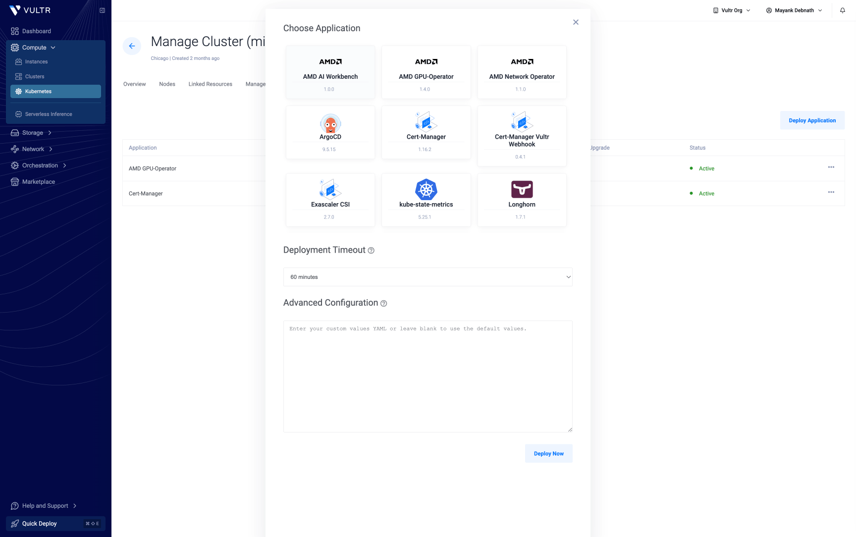Select the Exascaler CSI application card
This screenshot has height=537, width=856.
pyautogui.click(x=330, y=200)
